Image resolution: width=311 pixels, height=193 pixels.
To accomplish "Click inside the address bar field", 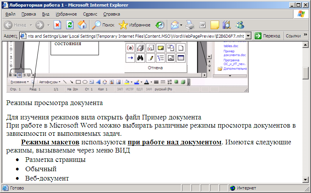I will coord(132,36).
